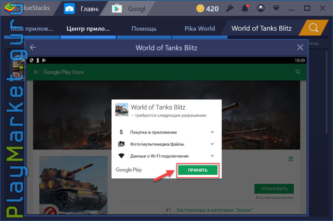The width and height of the screenshot is (333, 221).
Task: Click the Назад link behind popup
Action: 313,43
